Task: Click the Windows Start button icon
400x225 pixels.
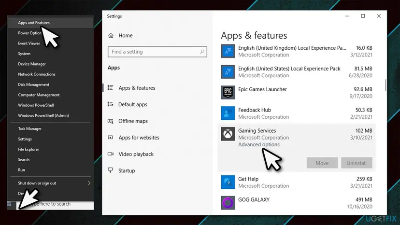Action: click(x=9, y=204)
